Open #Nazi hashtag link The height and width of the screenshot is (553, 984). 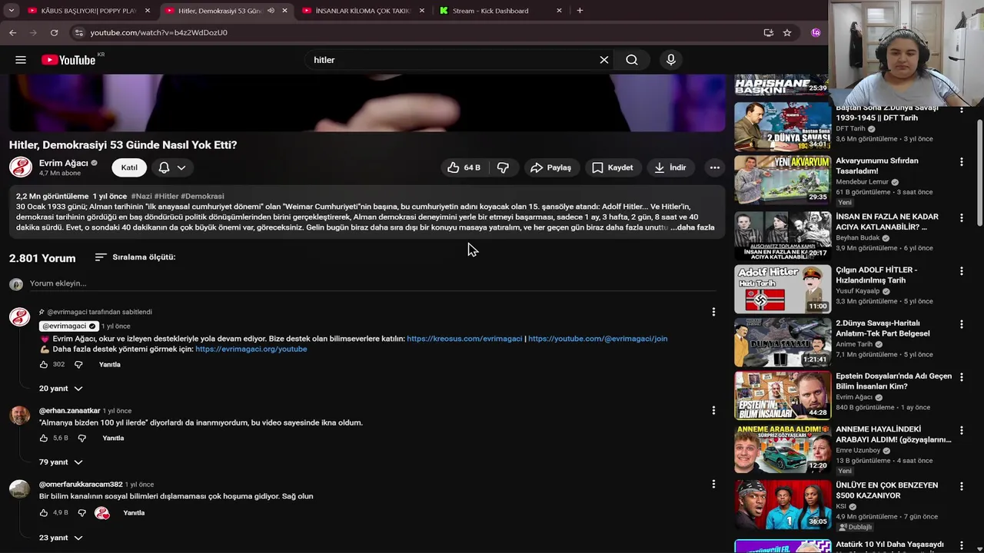[x=141, y=196]
